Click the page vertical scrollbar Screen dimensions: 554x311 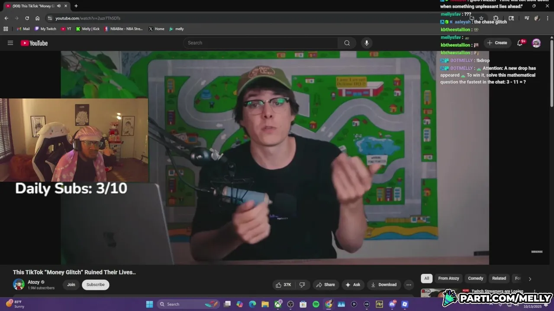coord(552,73)
